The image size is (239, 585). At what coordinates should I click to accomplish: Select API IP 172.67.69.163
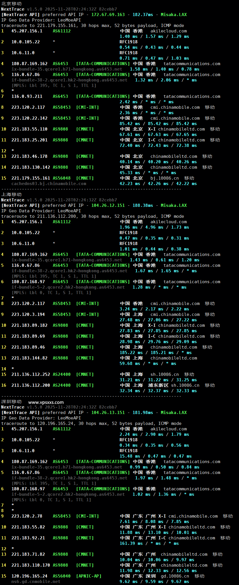coord(108,14)
